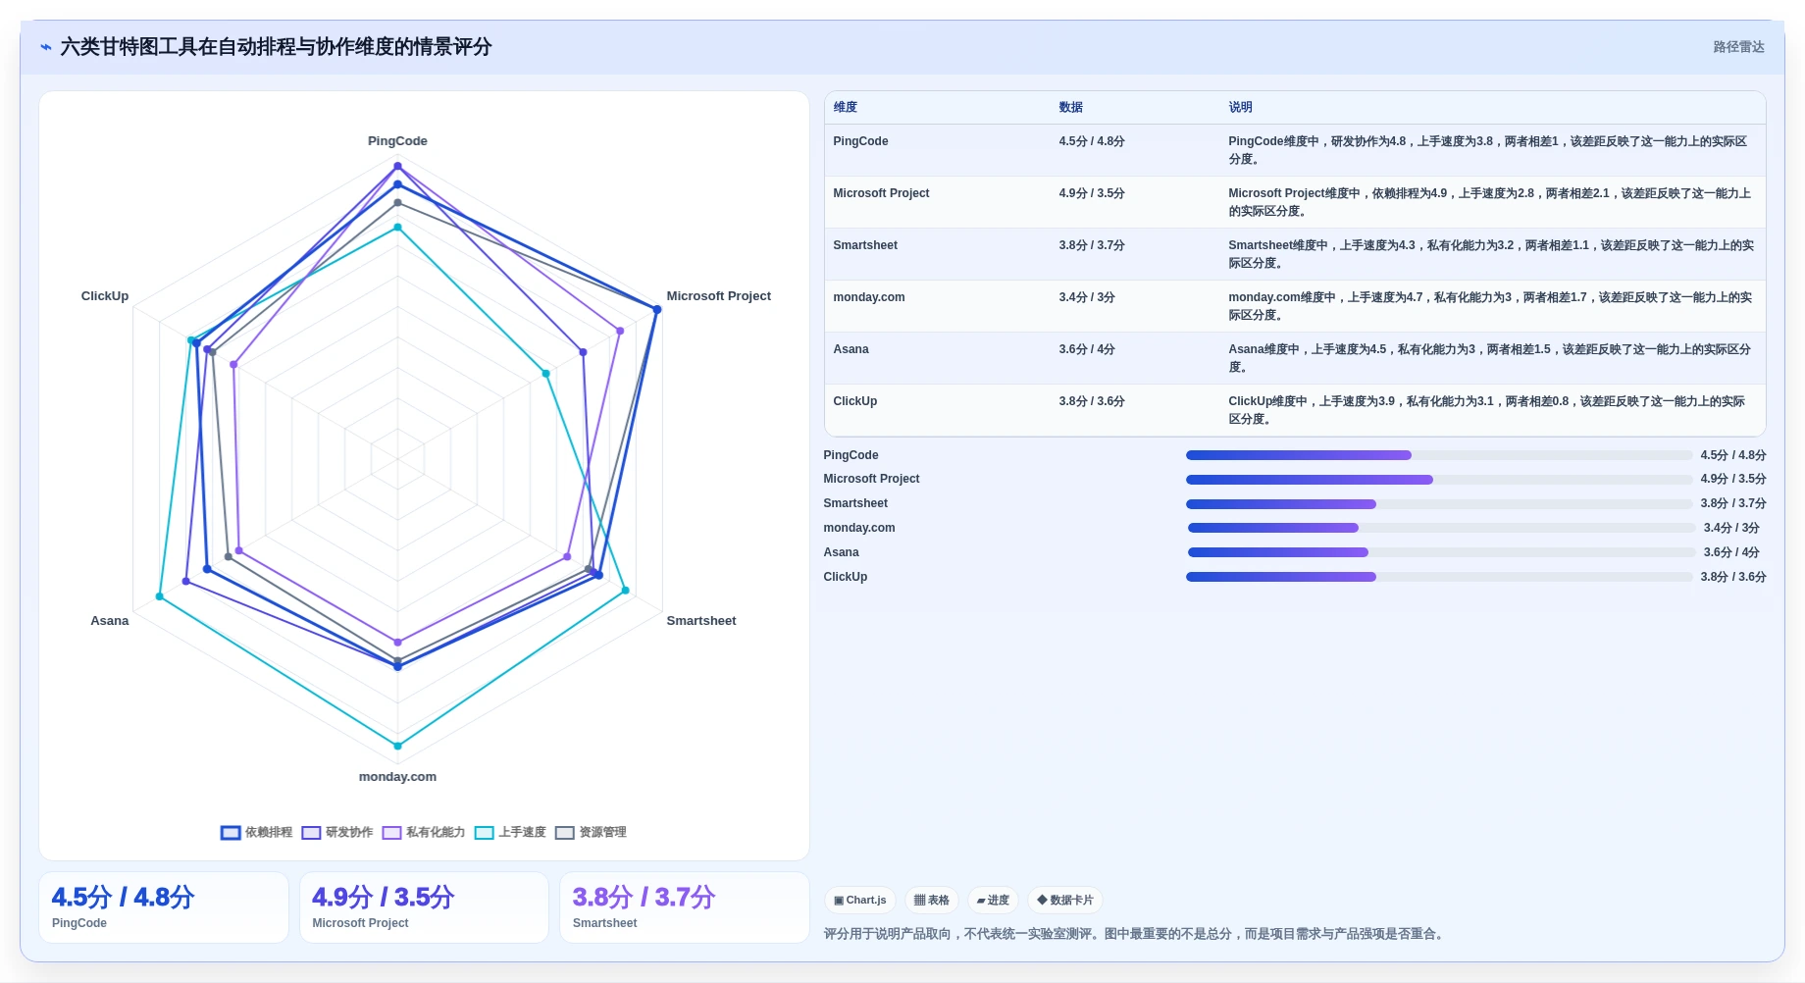Click the 路径雷达 label in header
The width and height of the screenshot is (1805, 983).
1738,47
